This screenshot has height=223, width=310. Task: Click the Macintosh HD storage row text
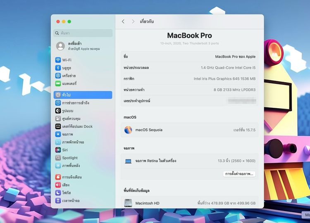[x=147, y=203]
